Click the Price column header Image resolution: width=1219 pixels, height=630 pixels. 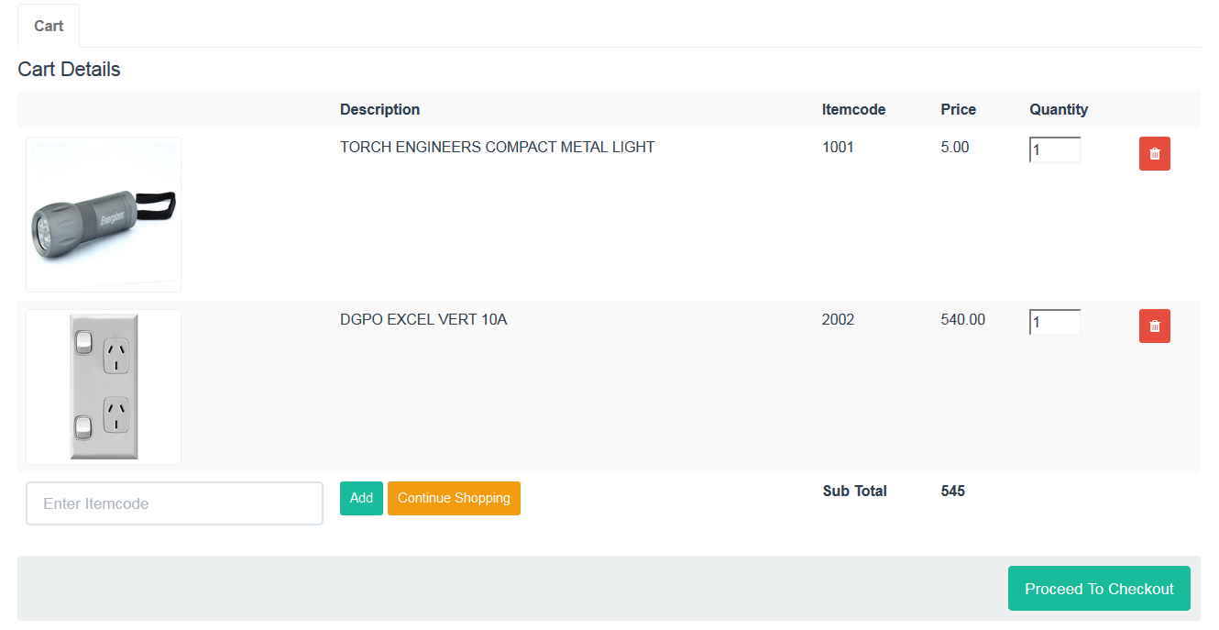click(x=958, y=109)
